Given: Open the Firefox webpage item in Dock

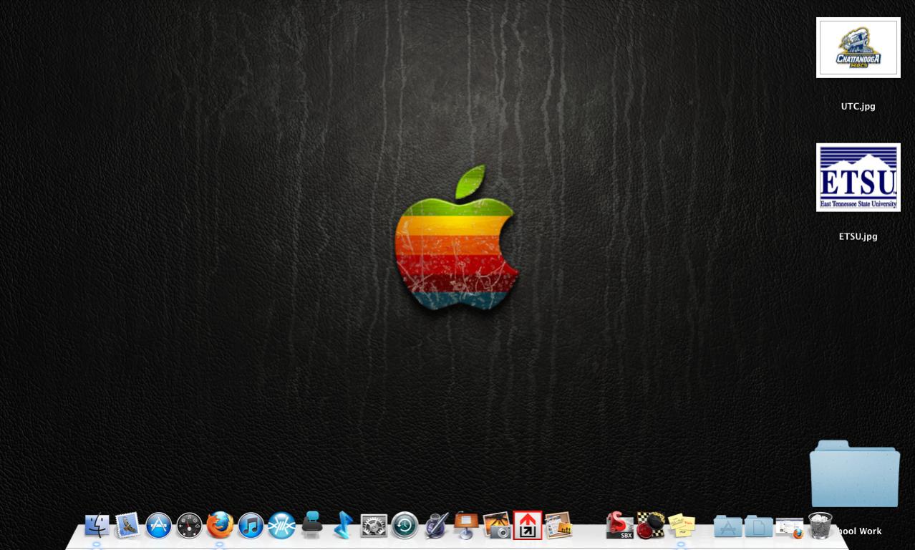Looking at the screenshot, I should tap(789, 529).
